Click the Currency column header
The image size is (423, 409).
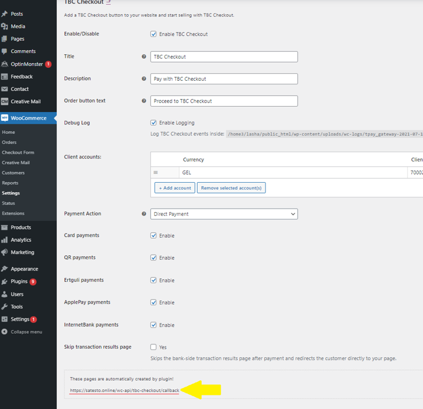[x=194, y=160]
